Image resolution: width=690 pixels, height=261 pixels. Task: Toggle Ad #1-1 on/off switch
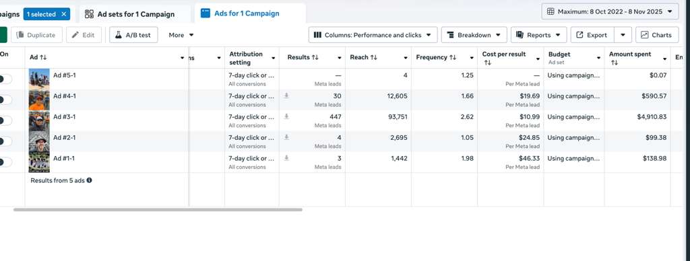tap(5, 162)
